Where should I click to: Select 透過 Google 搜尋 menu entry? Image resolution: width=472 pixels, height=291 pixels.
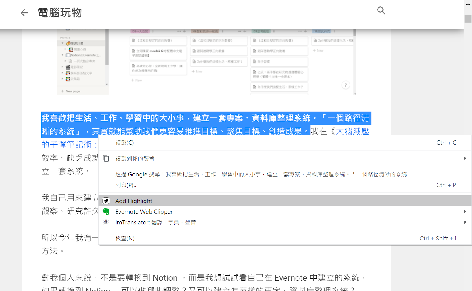click(285, 174)
